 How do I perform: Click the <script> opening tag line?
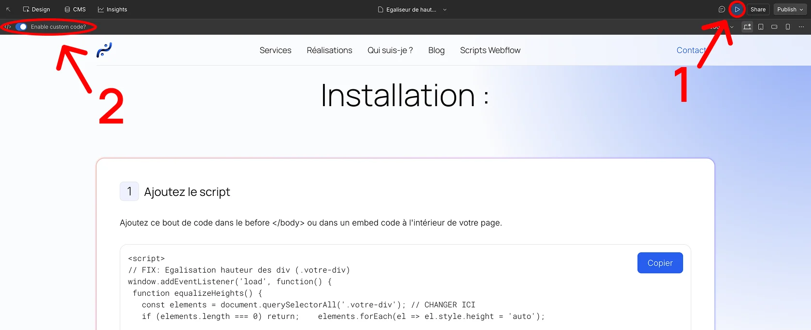(146, 259)
